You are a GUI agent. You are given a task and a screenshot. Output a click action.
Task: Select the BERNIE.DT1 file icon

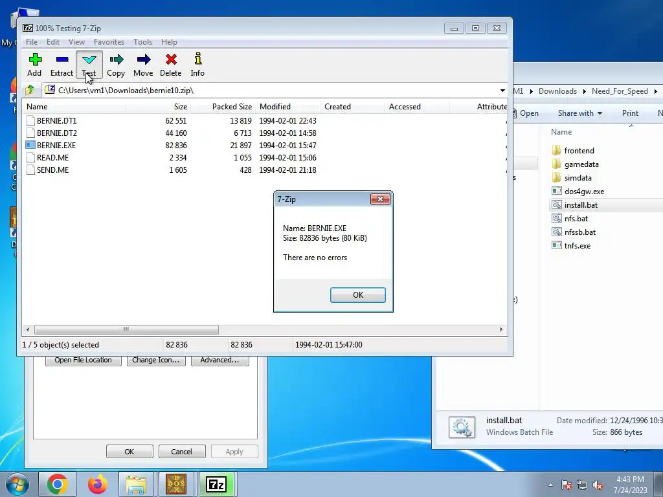tap(30, 120)
